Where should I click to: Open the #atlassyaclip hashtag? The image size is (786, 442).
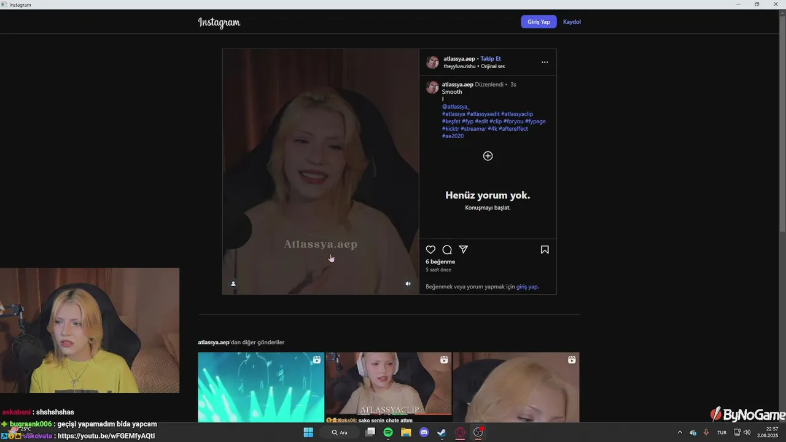click(x=517, y=114)
